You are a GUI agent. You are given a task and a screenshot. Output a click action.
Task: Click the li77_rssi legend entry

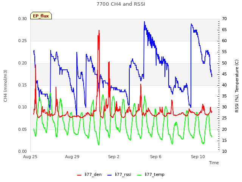pyautogui.click(x=119, y=174)
